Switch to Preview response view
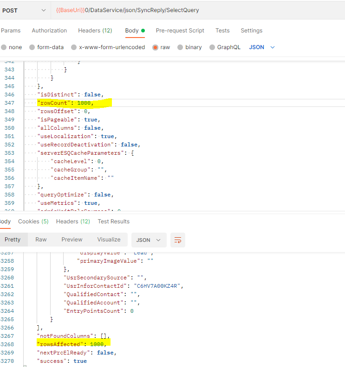The width and height of the screenshot is (345, 367). coord(72,240)
